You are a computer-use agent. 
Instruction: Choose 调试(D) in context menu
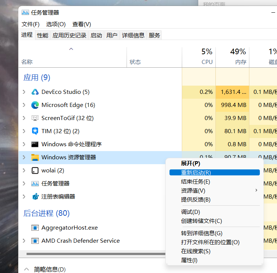coord(214,212)
